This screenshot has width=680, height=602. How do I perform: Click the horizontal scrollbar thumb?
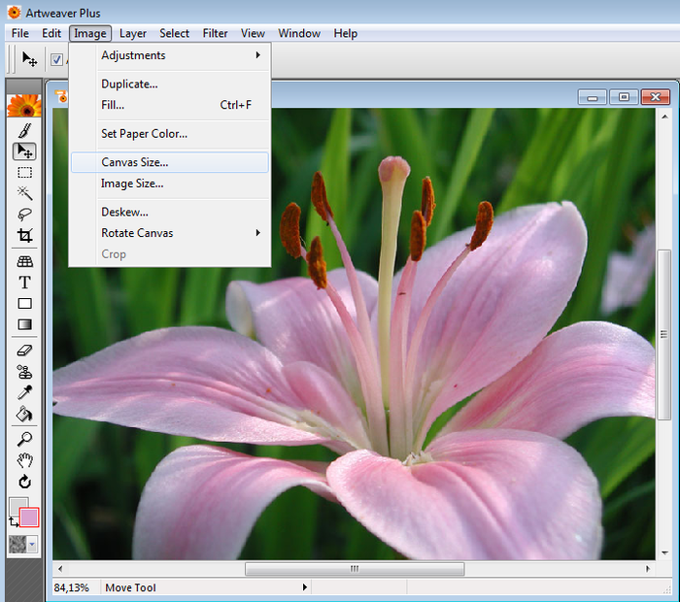[355, 569]
